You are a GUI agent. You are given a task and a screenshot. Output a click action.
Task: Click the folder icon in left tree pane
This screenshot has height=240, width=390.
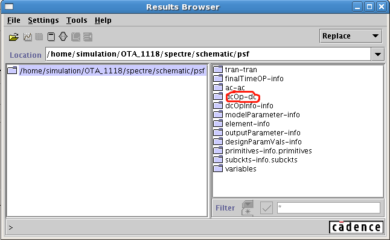[x=12, y=70]
